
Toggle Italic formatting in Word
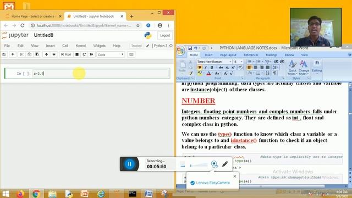click(205, 67)
